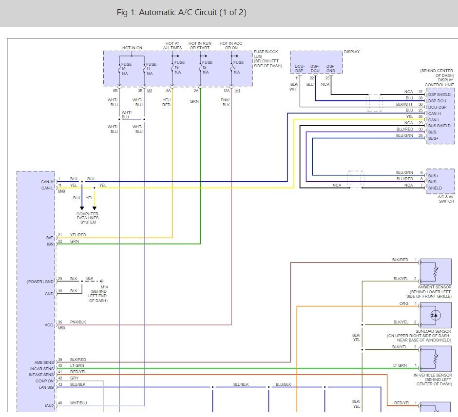This screenshot has width=458, height=417.
Task: Click the 'ACC' pin 35 terminal
Action: pyautogui.click(x=49, y=325)
